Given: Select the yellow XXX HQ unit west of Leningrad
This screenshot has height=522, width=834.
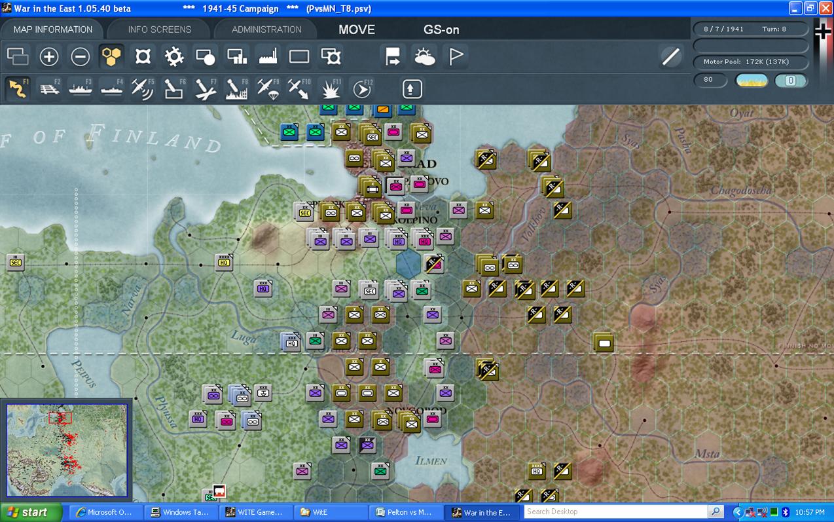Looking at the screenshot, I should 224,262.
